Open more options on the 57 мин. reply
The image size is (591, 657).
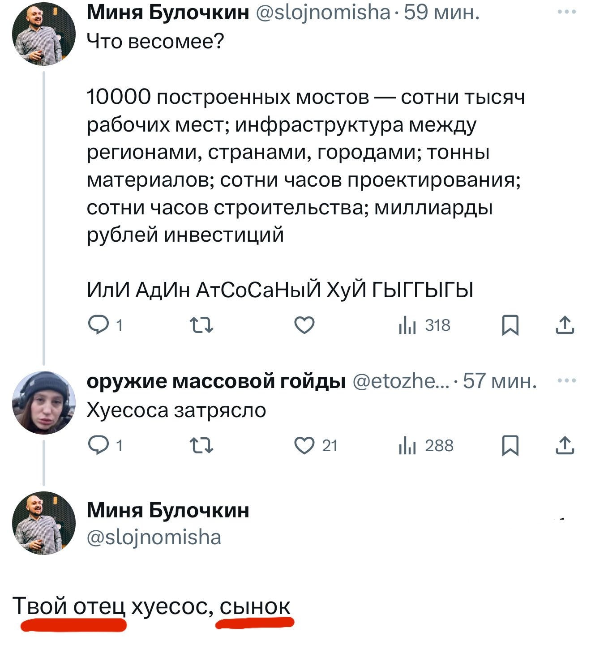567,381
